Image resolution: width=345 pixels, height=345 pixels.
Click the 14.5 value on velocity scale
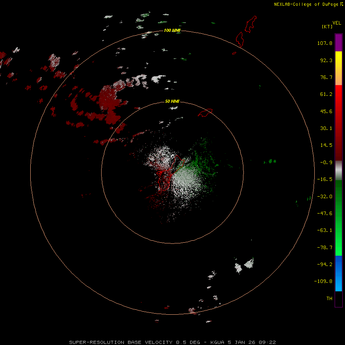[x=326, y=145]
